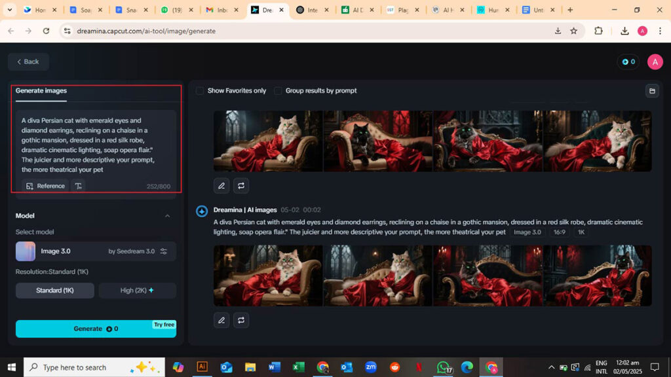Viewport: 671px width, 377px height.
Task: Collapse the Model section chevron
Action: (x=167, y=216)
